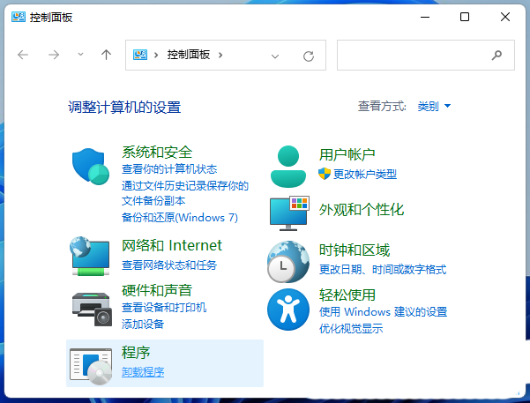The width and height of the screenshot is (530, 403).
Task: Open the 用户帐户 heading
Action: [347, 154]
